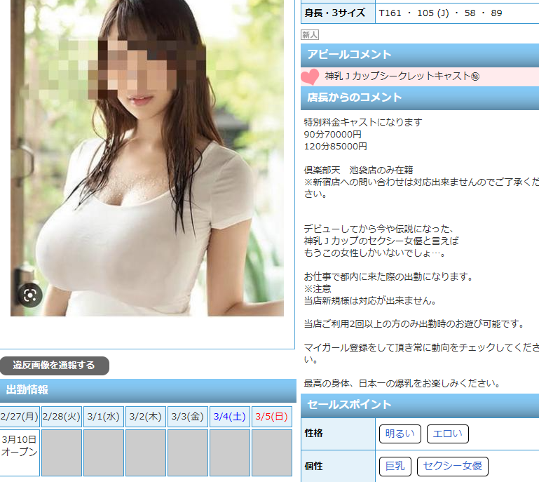Select the エロい personality tag
Image resolution: width=539 pixels, height=482 pixels.
[x=447, y=434]
